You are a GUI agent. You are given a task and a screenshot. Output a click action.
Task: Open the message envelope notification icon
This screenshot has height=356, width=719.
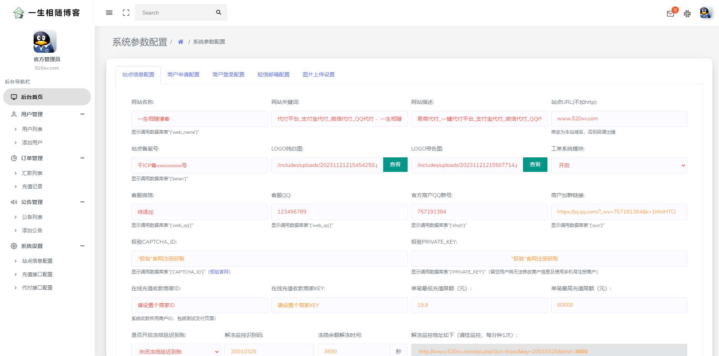click(670, 14)
